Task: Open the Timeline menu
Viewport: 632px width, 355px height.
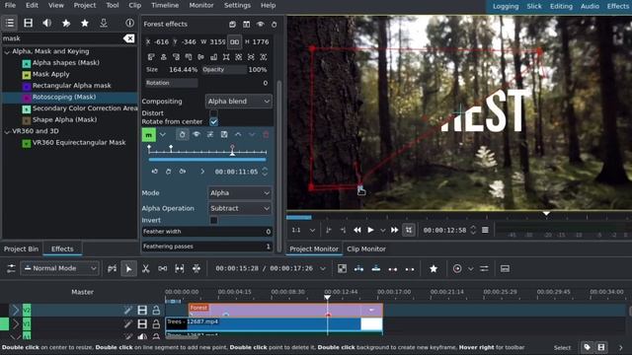Action: [165, 5]
